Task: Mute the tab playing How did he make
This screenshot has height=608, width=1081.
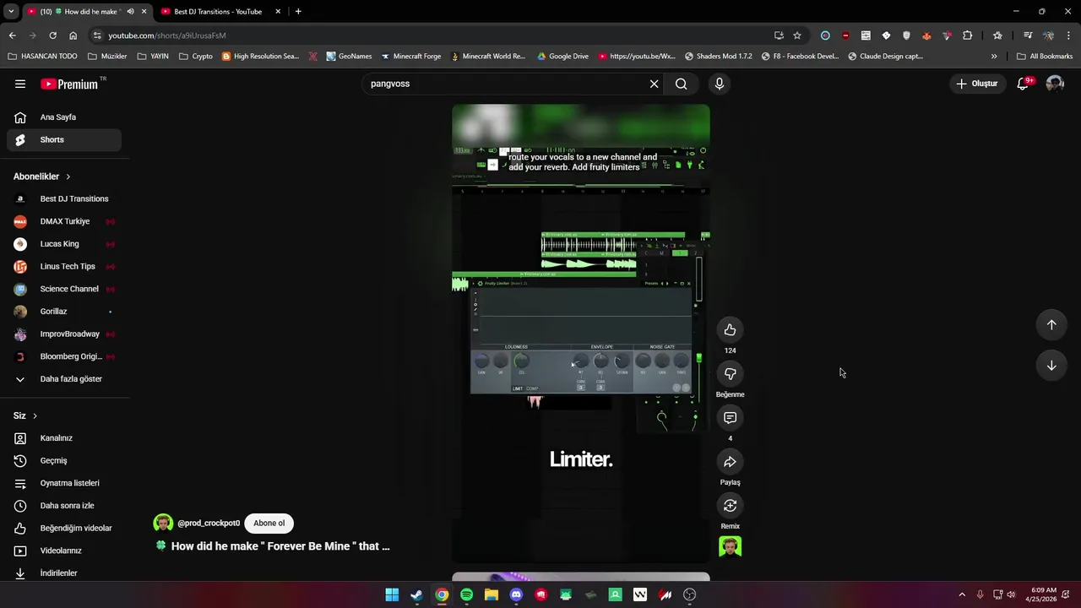Action: pos(130,12)
